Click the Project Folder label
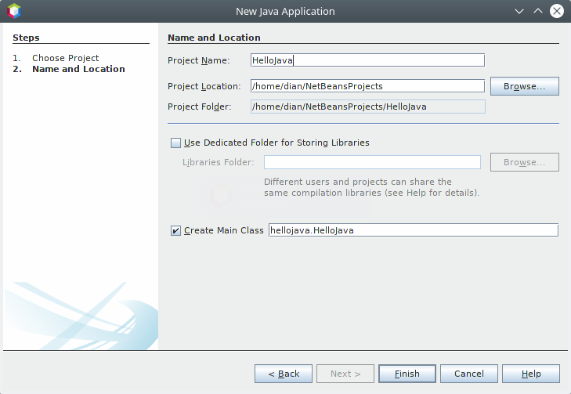 point(200,107)
